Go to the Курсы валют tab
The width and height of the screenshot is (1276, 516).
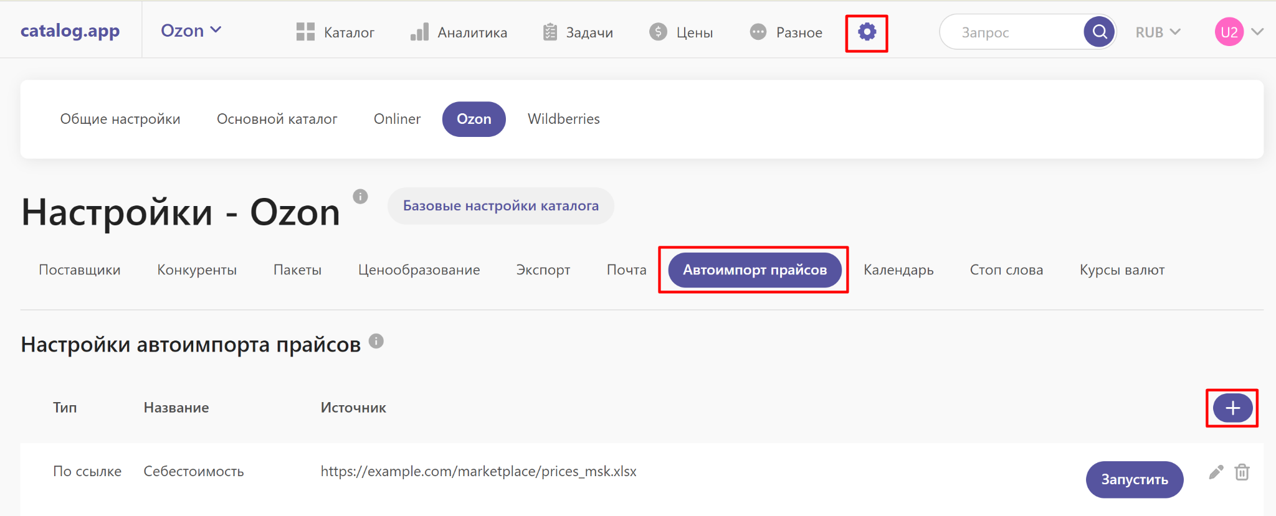point(1121,270)
